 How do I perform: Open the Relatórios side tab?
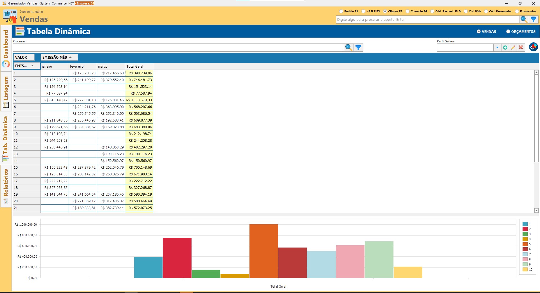(x=6, y=186)
